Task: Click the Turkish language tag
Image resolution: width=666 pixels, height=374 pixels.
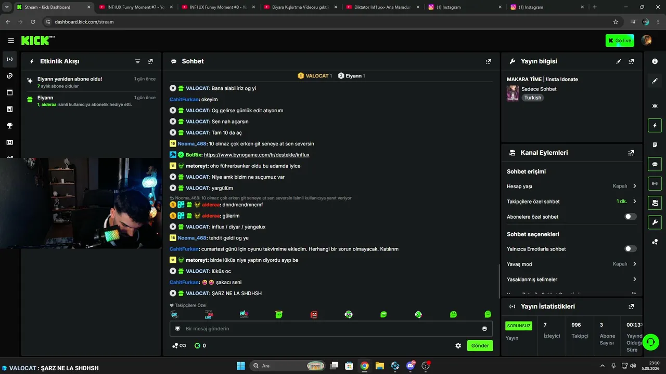Action: pyautogui.click(x=532, y=98)
